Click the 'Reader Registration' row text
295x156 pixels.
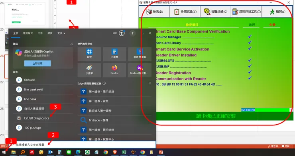(173, 73)
